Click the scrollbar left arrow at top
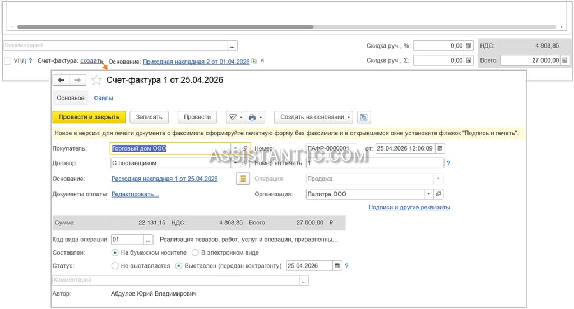Viewport: 574px width, 309px height. [x=12, y=27]
